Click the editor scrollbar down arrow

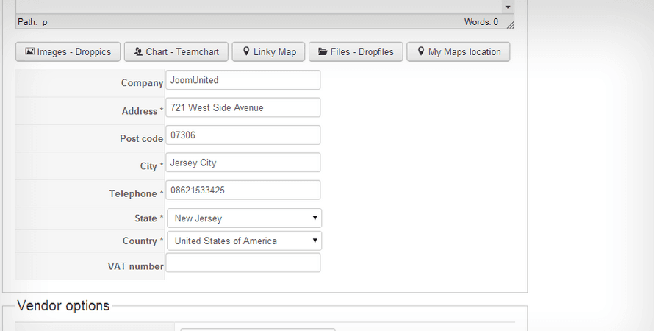pos(507,7)
